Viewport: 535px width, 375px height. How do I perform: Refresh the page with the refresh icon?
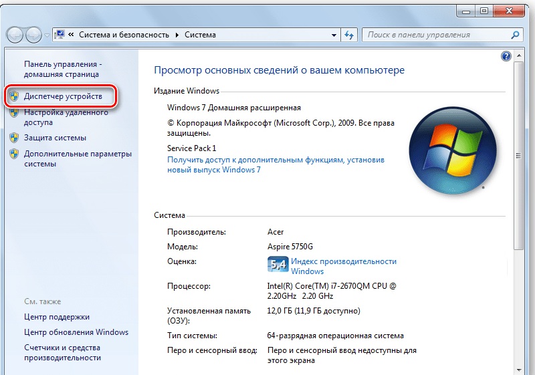pyautogui.click(x=349, y=35)
